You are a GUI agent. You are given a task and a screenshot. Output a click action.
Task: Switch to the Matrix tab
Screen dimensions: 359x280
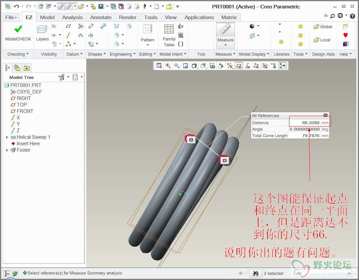pyautogui.click(x=229, y=17)
